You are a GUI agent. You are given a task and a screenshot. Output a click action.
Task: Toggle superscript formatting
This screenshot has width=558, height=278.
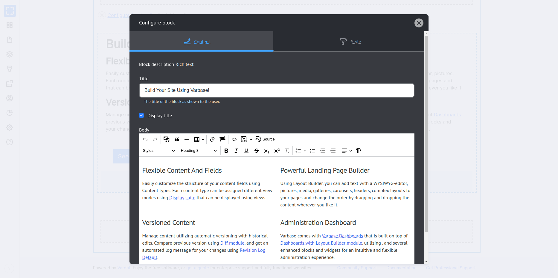(x=277, y=151)
